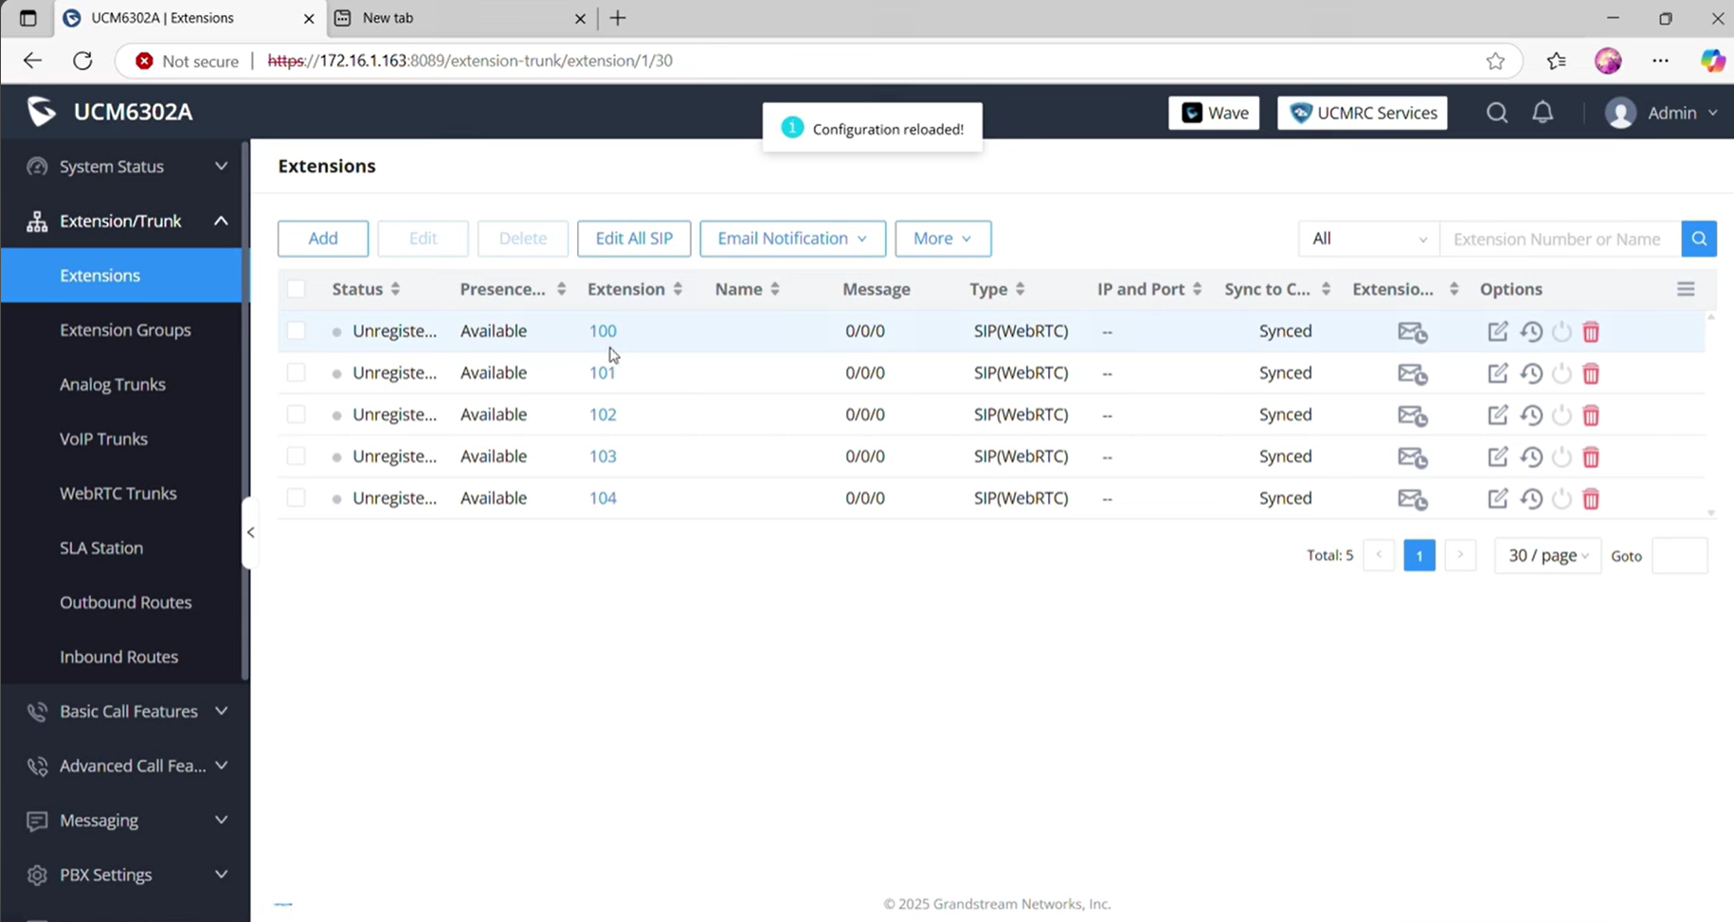Open the notifications bell icon
The height and width of the screenshot is (922, 1734).
tap(1543, 113)
